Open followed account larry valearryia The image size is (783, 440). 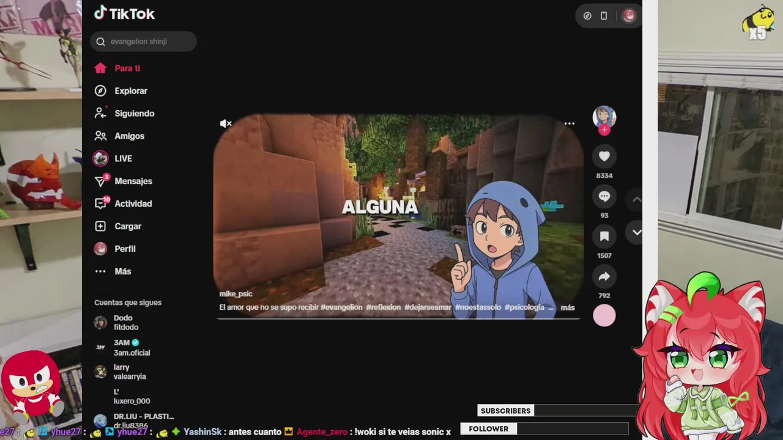(x=141, y=372)
